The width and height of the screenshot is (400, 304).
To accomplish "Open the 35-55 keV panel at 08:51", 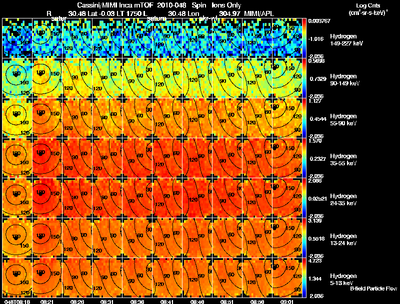I will pos(227,158).
